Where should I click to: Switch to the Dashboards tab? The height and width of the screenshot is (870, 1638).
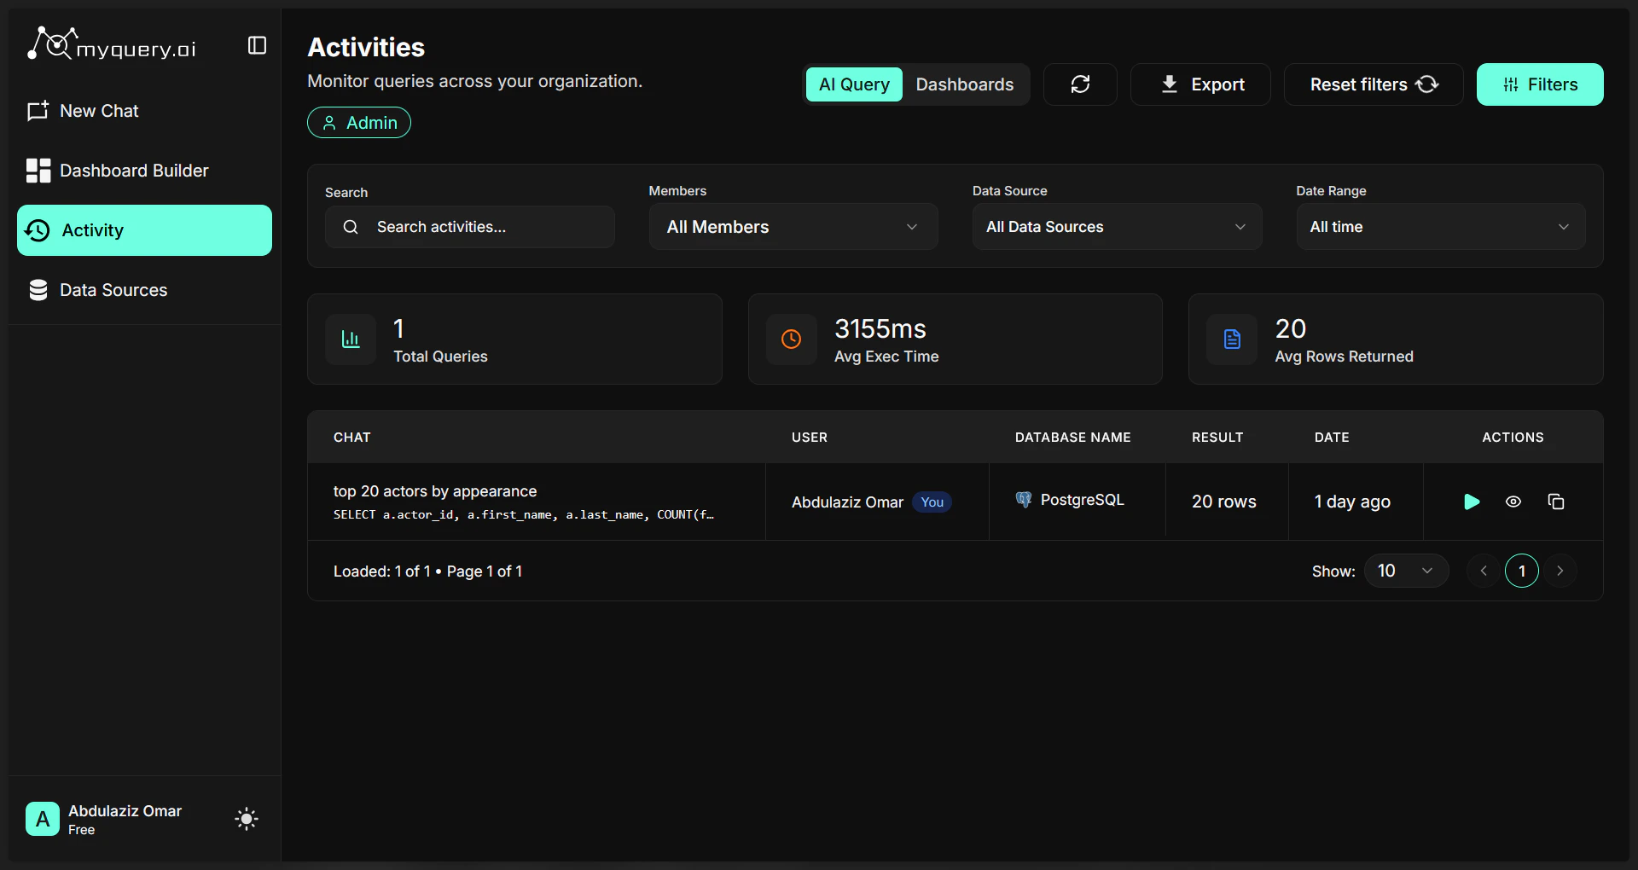(965, 84)
